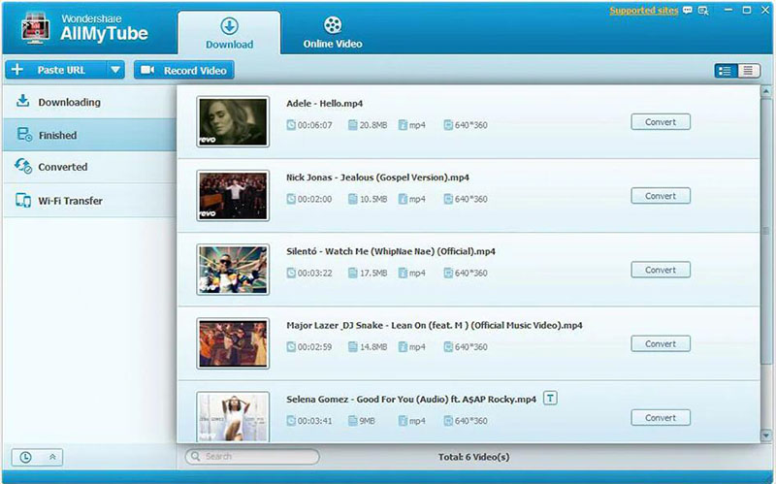Click the Paste URL button
The width and height of the screenshot is (776, 484).
click(56, 70)
